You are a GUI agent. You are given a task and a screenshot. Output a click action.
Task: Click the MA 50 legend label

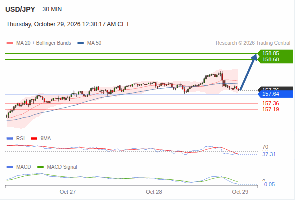94,43
